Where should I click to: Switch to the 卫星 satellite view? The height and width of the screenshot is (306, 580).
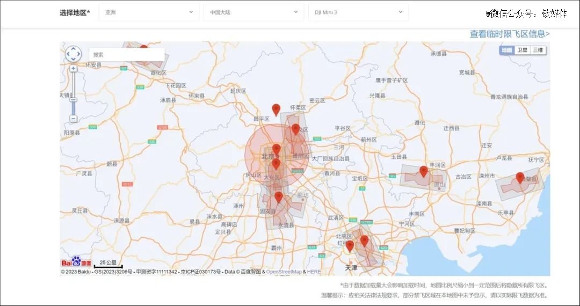pos(523,50)
